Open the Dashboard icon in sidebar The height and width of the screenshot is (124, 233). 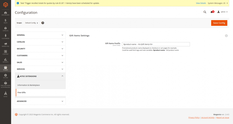point(5,13)
